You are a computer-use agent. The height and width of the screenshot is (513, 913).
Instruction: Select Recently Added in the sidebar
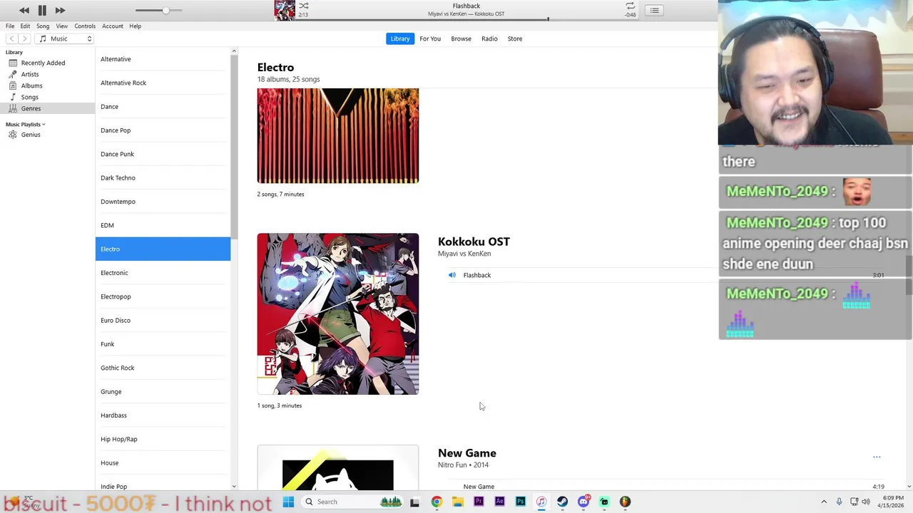pyautogui.click(x=47, y=63)
